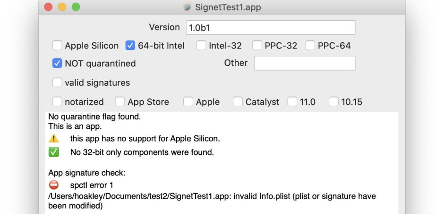Focus the Other text field

(x=304, y=63)
